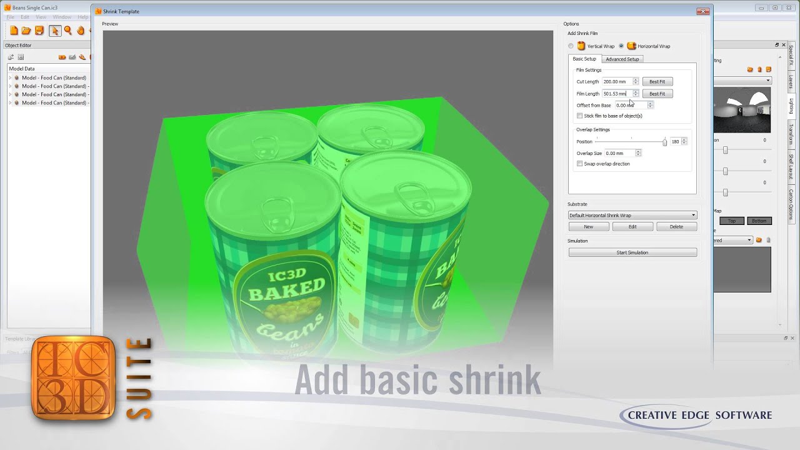Open the lower dropdown in Lighting panel

(733, 240)
